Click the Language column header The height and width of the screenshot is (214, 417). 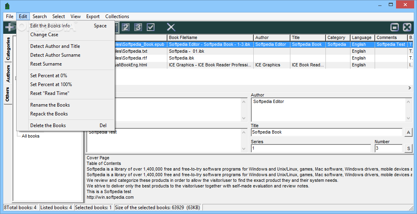pos(363,38)
